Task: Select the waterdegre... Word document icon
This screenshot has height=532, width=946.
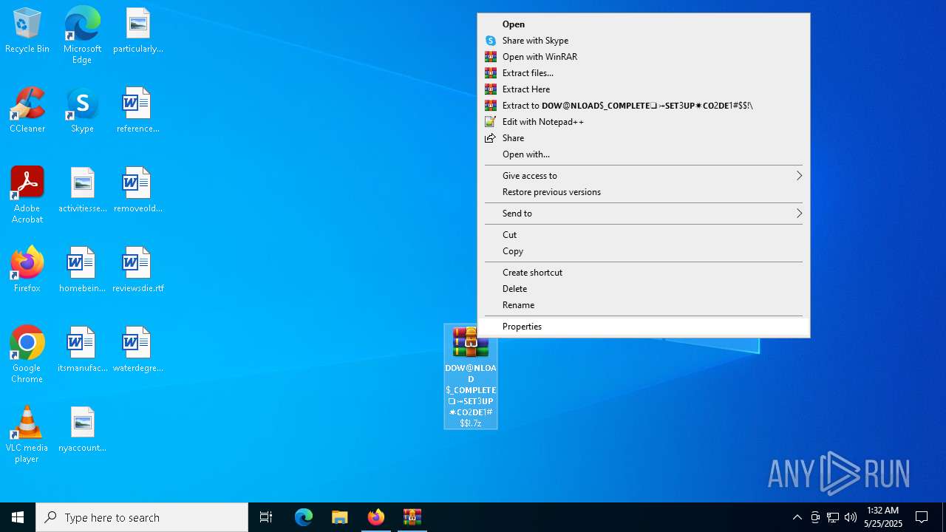Action: point(138,350)
